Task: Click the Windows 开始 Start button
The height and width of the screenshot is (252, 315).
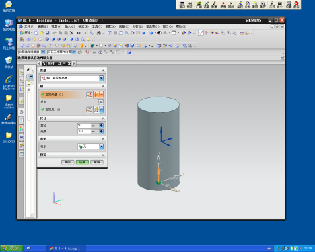Action: [x=11, y=248]
